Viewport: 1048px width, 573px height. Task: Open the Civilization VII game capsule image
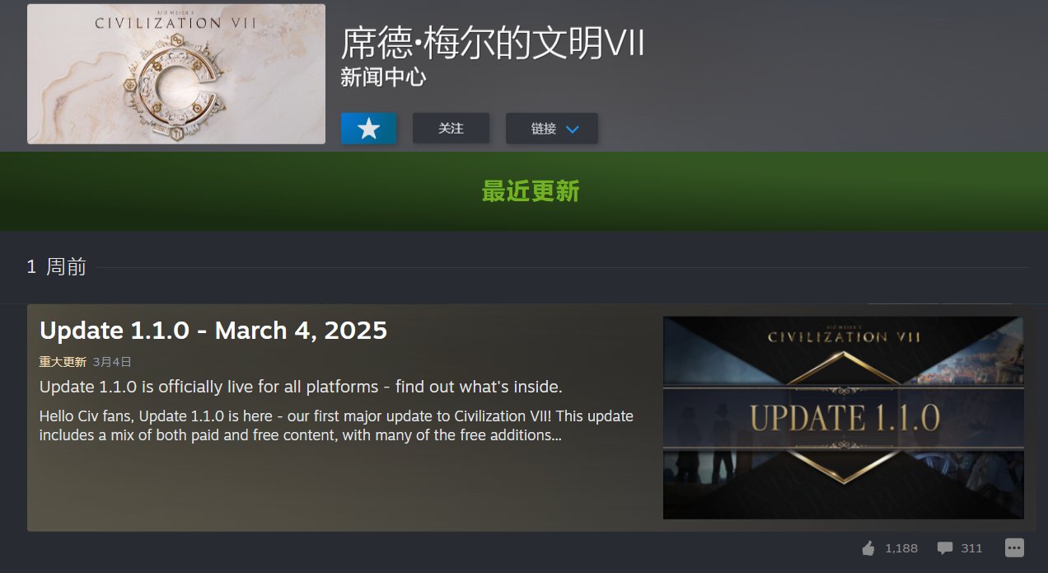point(176,74)
